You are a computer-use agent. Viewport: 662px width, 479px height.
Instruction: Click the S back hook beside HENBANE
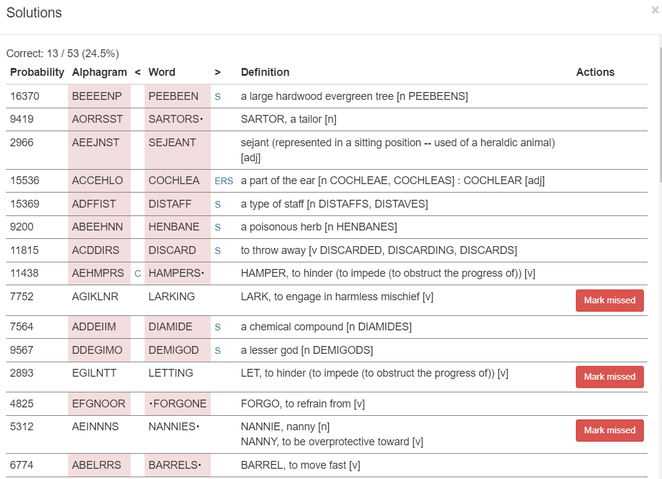218,227
